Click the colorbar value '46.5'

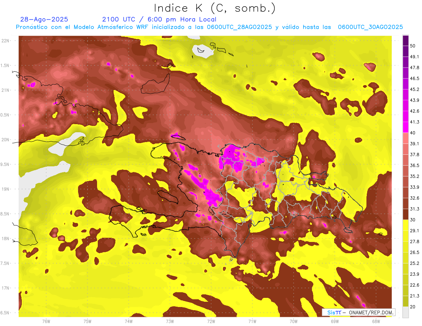414,78
